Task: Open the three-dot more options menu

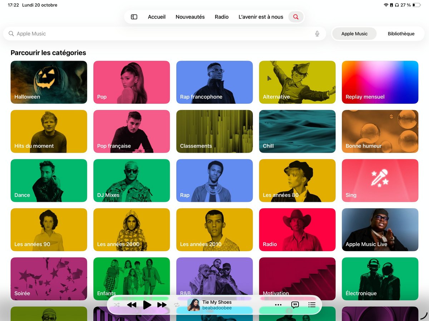Action: point(278,305)
